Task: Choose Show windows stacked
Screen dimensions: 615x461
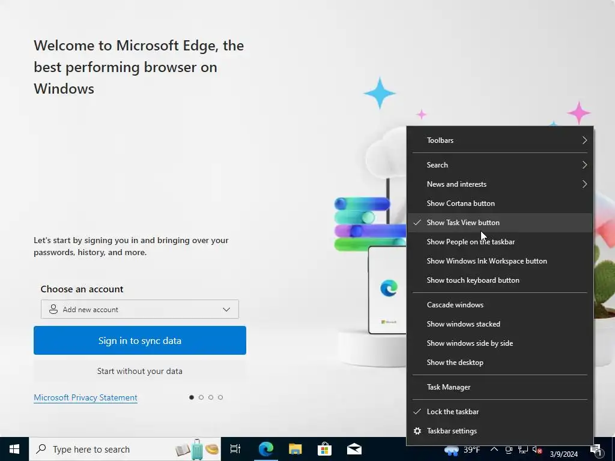Action: [x=500, y=324]
